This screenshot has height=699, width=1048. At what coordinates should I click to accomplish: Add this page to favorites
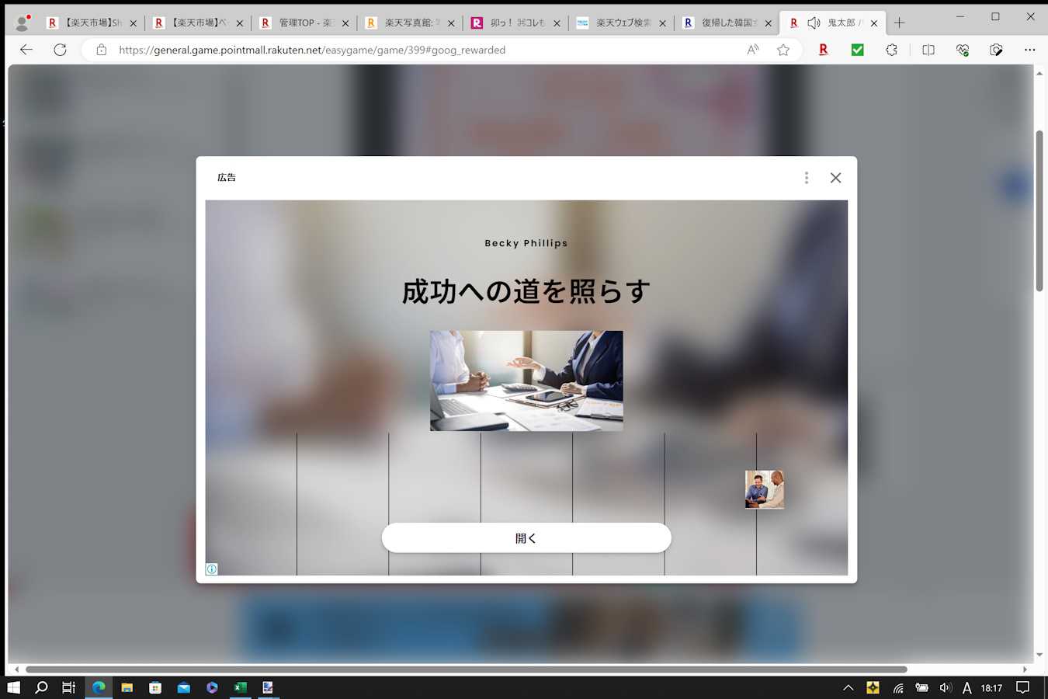pyautogui.click(x=783, y=50)
